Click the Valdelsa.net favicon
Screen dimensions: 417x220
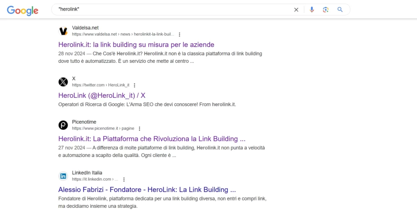click(x=63, y=31)
